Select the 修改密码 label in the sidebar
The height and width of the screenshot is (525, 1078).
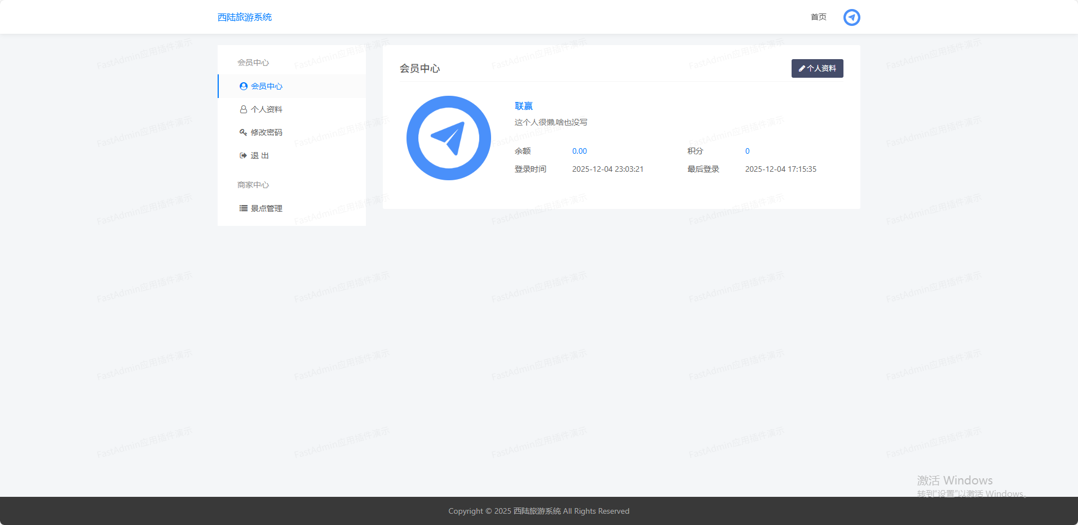coord(267,132)
